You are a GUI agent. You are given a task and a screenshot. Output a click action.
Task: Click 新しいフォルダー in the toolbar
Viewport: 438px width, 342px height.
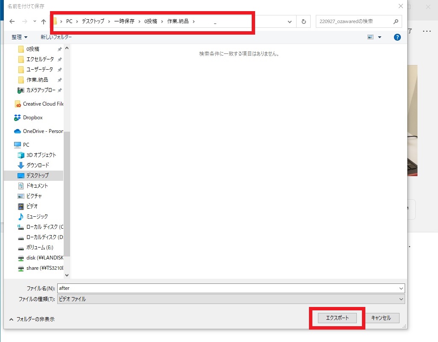coord(56,37)
